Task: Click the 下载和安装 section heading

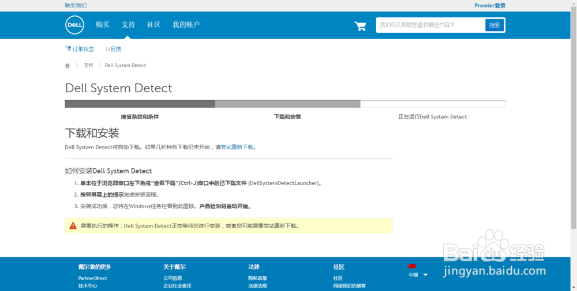Action: (x=92, y=133)
